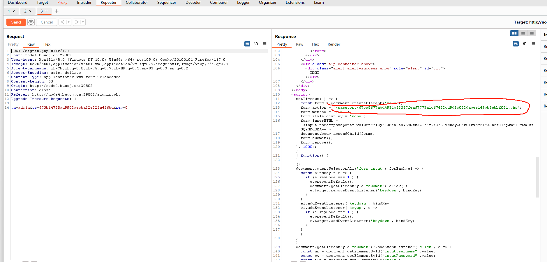Switch to side-by-side split layout view

pyautogui.click(x=514, y=33)
